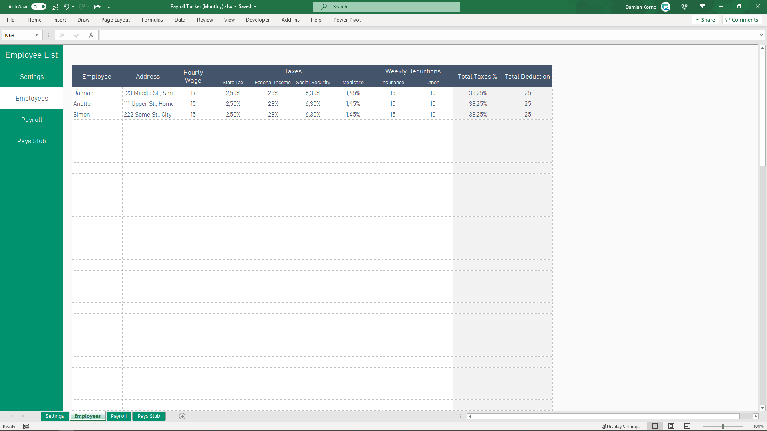This screenshot has width=767, height=431.
Task: Click the Undo arrow icon
Action: (66, 7)
